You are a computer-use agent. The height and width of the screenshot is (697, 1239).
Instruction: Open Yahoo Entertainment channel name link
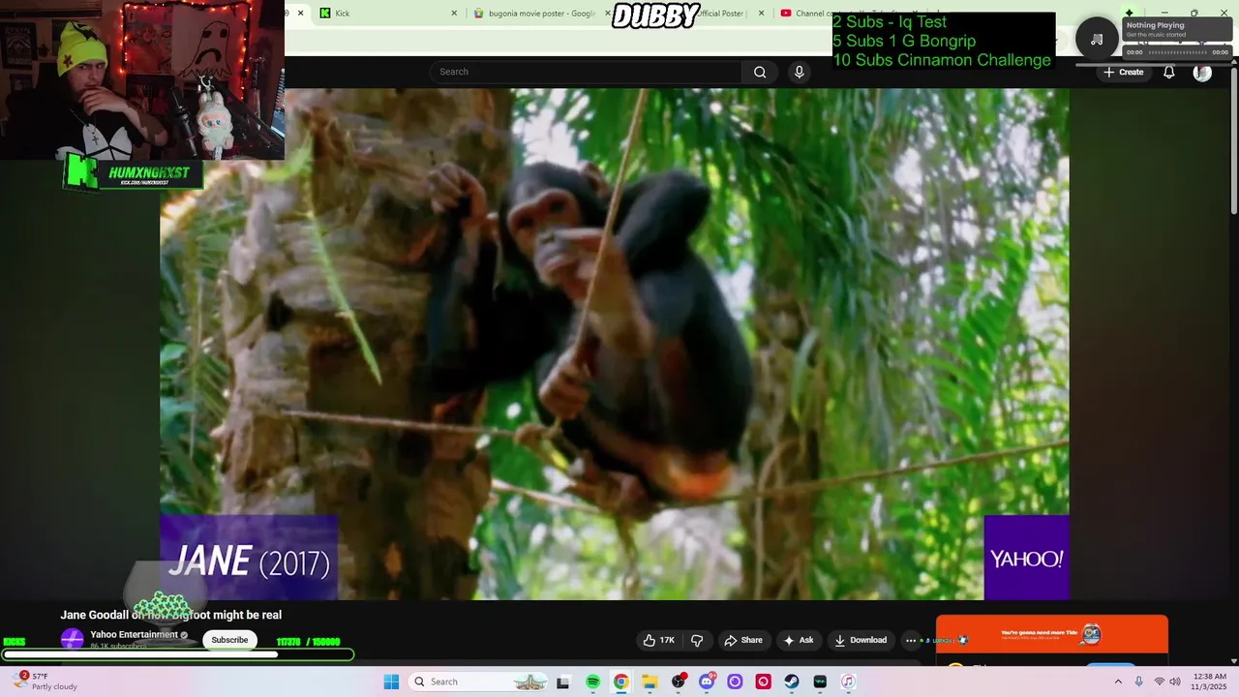click(134, 635)
